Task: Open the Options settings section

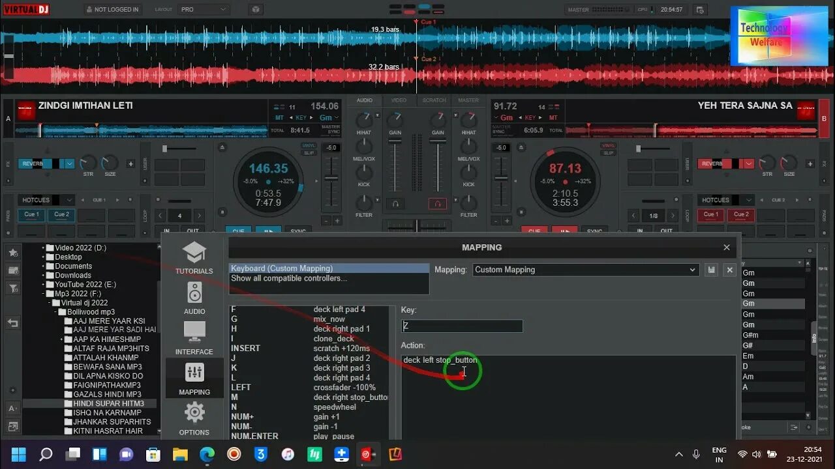Action: tap(194, 419)
